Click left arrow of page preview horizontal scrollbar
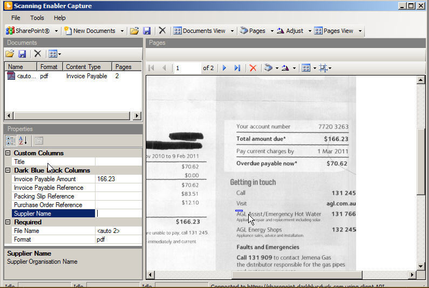 150,275
